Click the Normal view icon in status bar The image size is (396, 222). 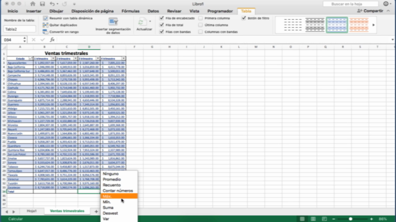click(302, 219)
